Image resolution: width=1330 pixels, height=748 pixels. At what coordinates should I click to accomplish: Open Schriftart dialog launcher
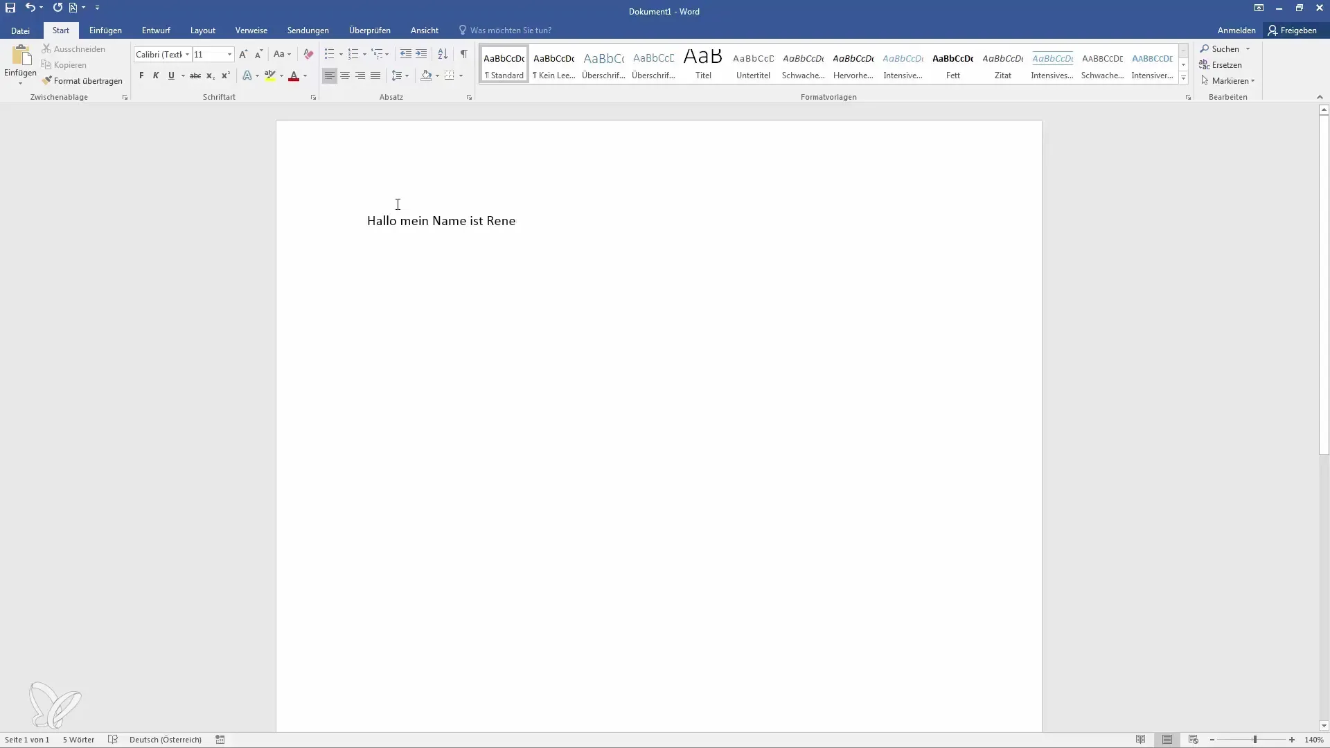point(313,98)
